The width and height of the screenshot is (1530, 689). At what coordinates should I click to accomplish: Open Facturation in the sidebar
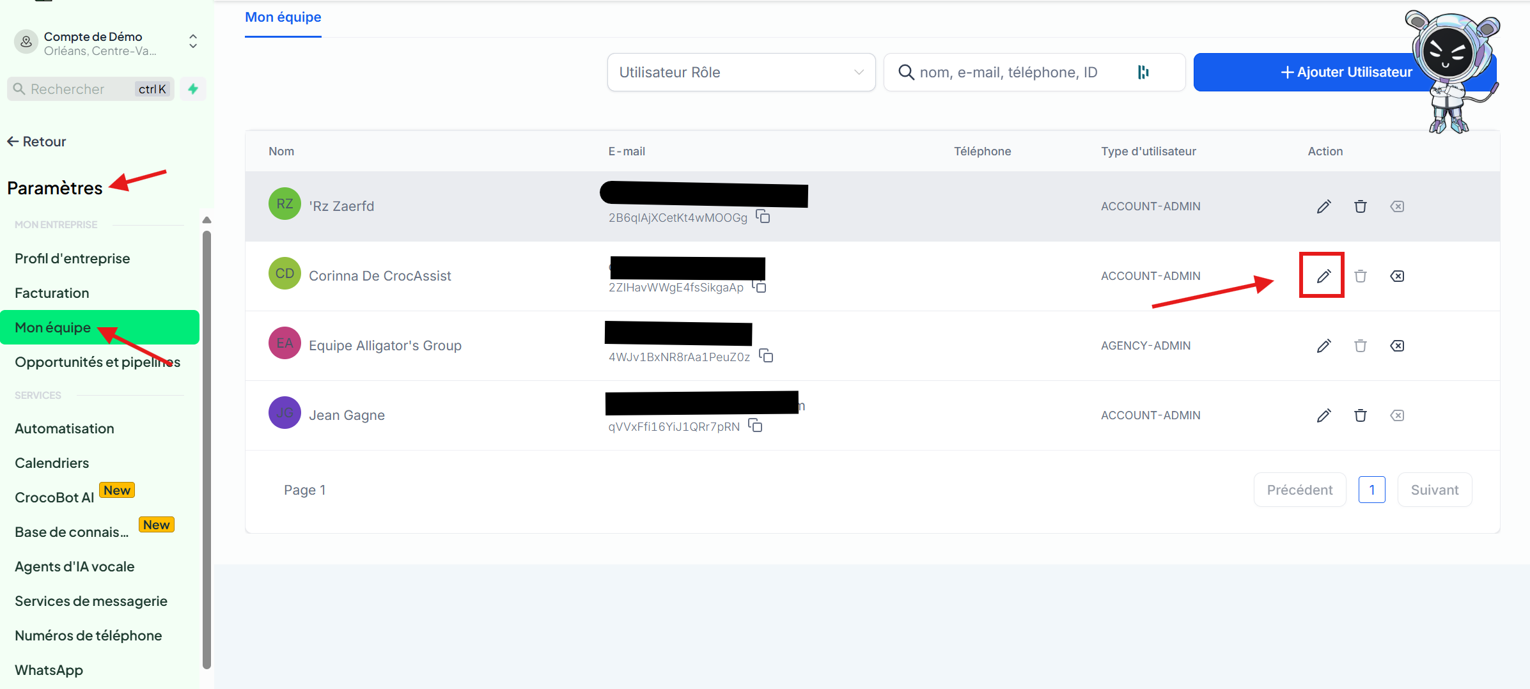tap(52, 293)
